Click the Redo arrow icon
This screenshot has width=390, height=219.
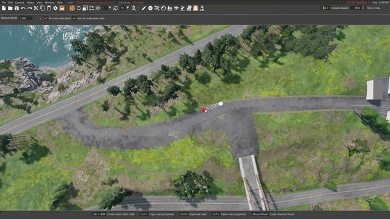point(30,8)
